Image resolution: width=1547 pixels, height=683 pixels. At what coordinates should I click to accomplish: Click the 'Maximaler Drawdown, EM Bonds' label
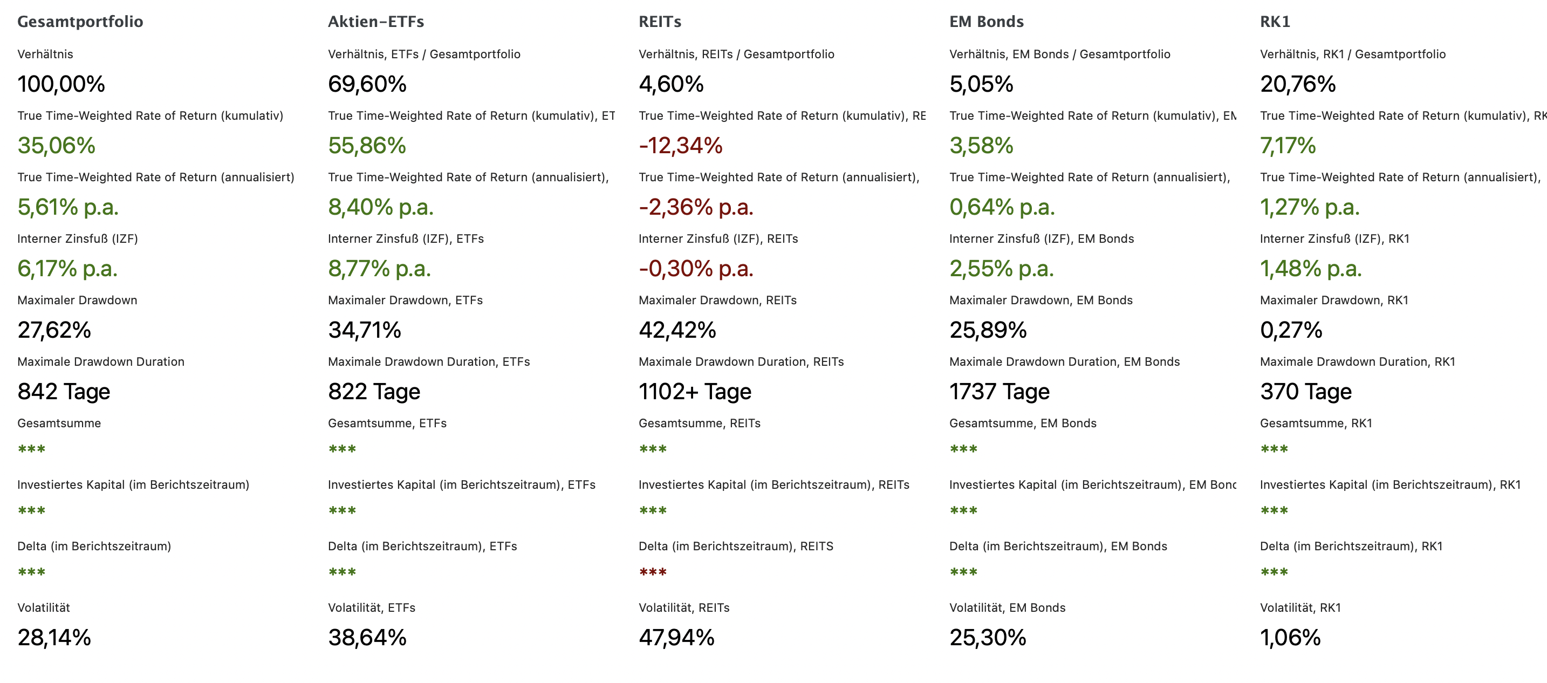(1040, 300)
